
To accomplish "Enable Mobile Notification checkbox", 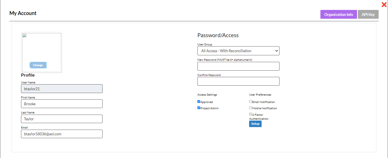I will (251, 108).
